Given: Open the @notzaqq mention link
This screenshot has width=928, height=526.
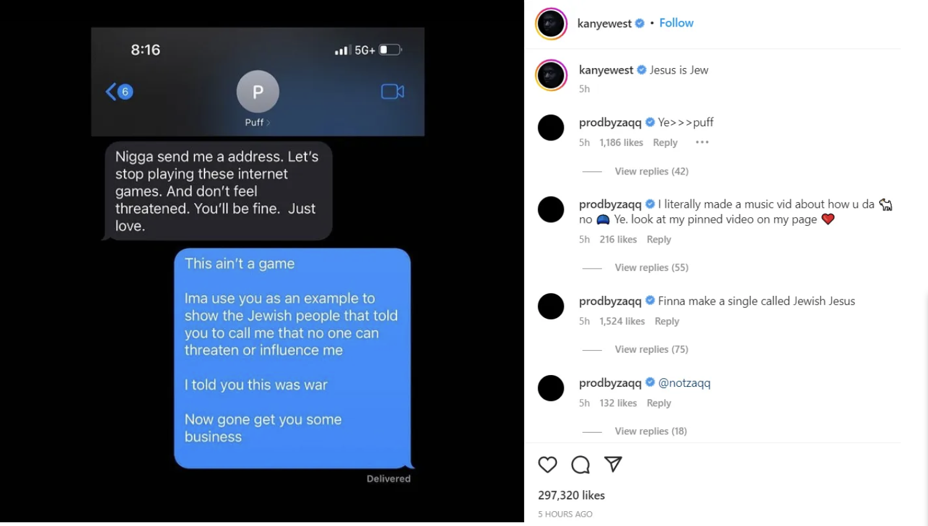Looking at the screenshot, I should click(x=684, y=383).
